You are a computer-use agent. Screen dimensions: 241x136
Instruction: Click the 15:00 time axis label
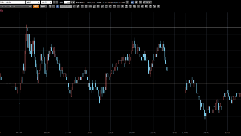click(153, 133)
